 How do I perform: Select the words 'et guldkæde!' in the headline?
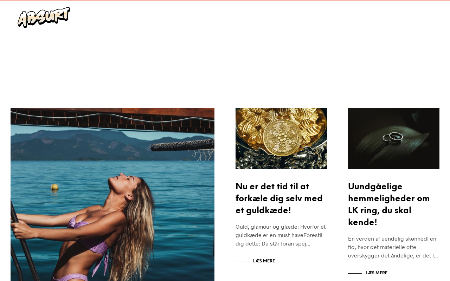[x=263, y=210]
